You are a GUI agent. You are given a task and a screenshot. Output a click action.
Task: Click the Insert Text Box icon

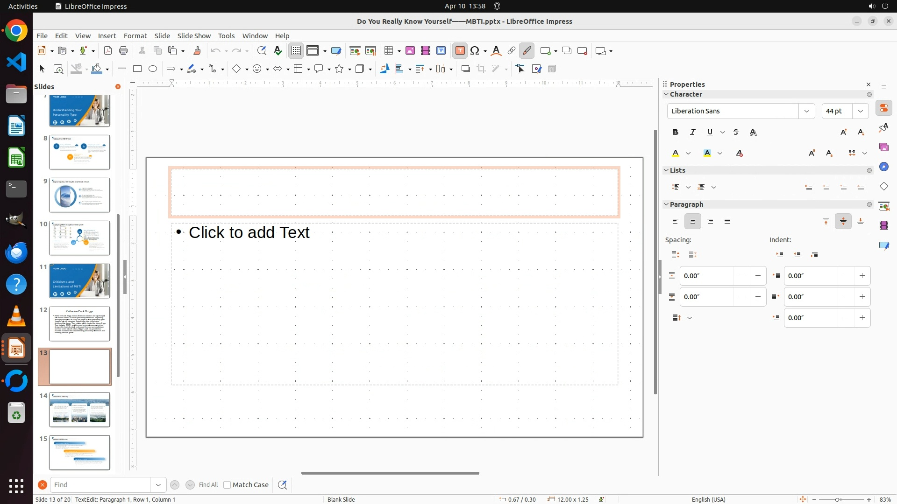460,51
